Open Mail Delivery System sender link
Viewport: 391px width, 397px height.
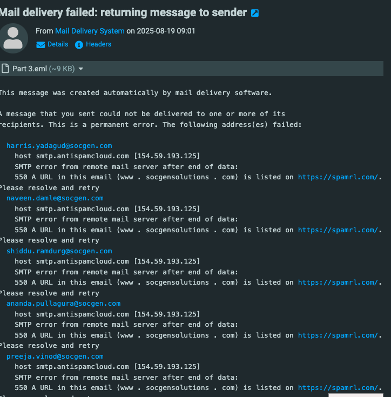(x=90, y=31)
